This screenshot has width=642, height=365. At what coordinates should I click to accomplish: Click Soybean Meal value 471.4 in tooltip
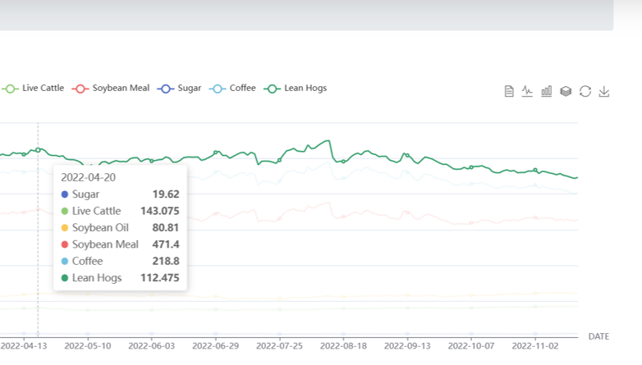(166, 244)
